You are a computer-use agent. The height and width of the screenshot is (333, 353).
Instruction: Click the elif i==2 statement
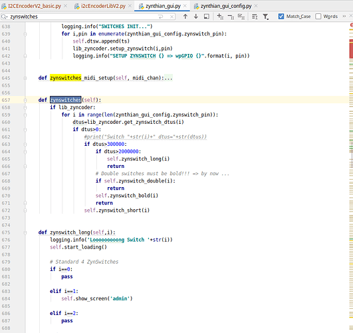64,314
